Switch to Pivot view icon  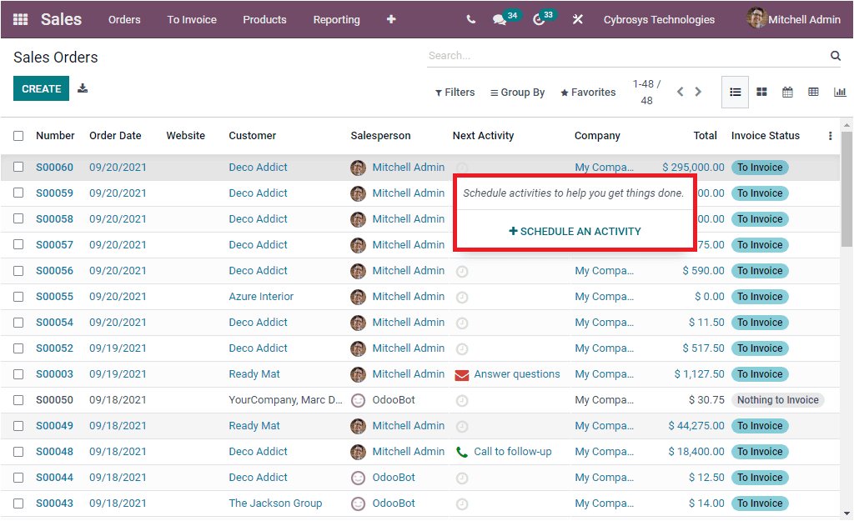pyautogui.click(x=813, y=92)
